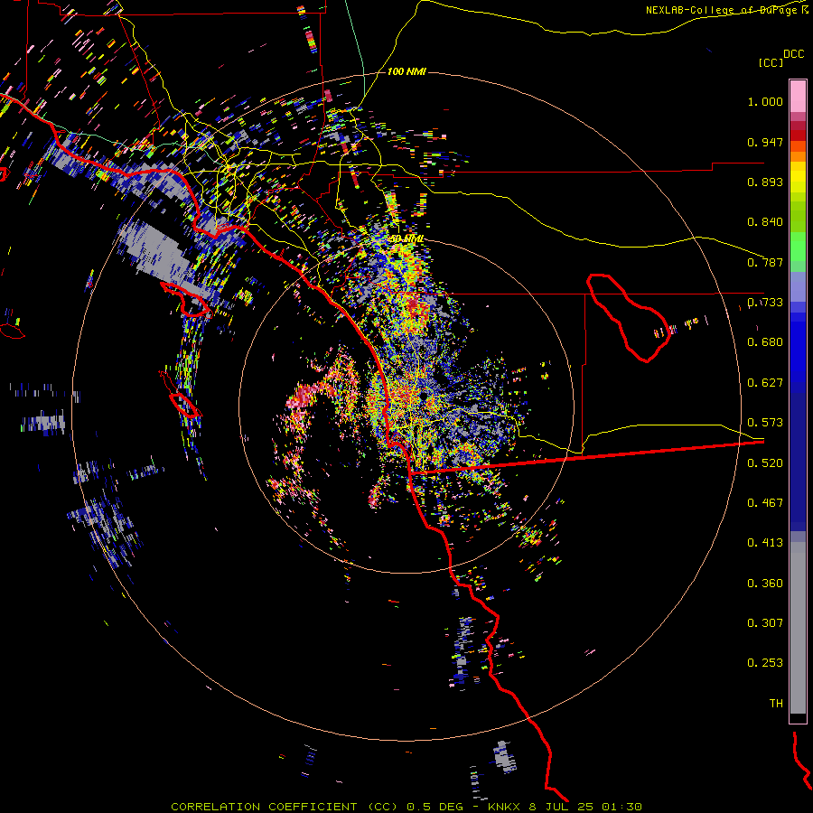Click the 0.787 scale value

(765, 262)
